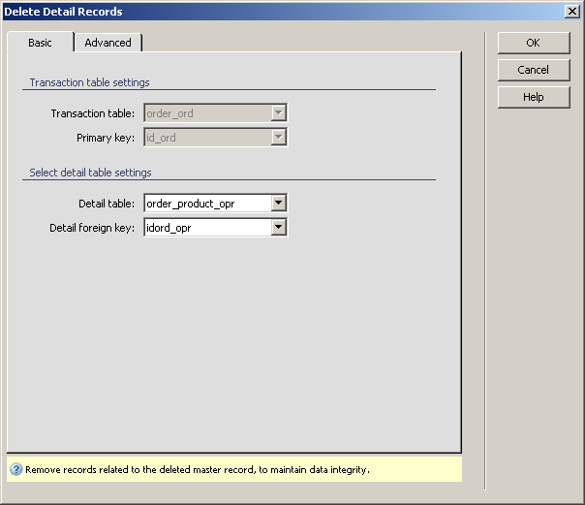
Task: Click the 'Transaction table settings' section header
Action: click(89, 82)
